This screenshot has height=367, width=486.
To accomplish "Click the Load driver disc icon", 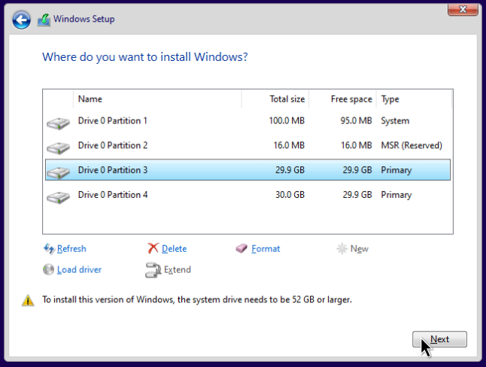I will coord(49,270).
